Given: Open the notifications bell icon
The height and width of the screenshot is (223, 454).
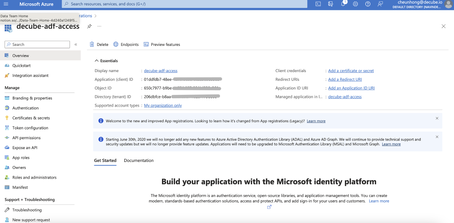Looking at the screenshot, I should [x=343, y=4].
